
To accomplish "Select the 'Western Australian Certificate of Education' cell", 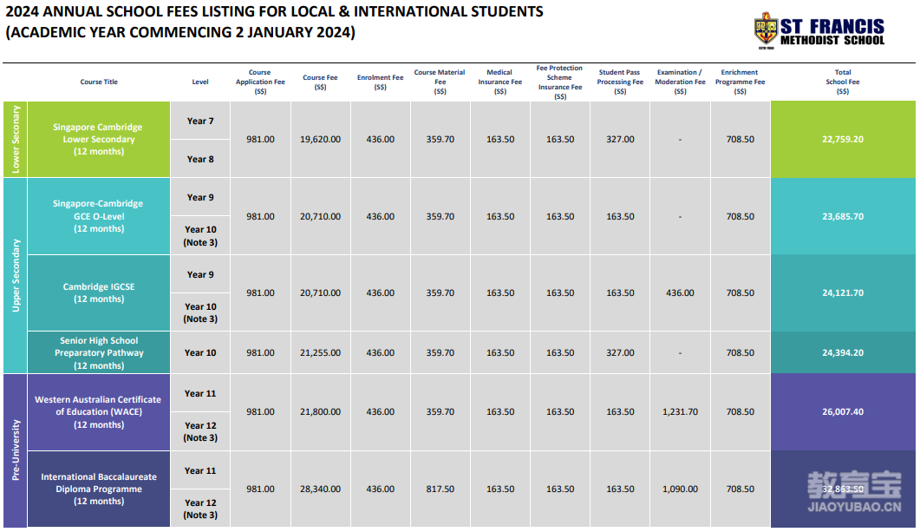I will click(99, 411).
